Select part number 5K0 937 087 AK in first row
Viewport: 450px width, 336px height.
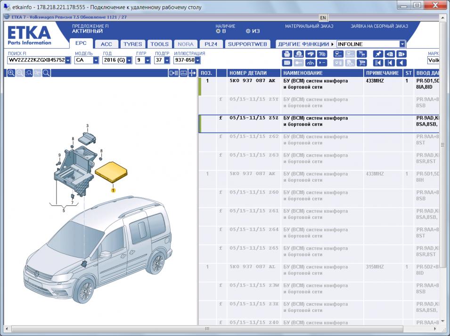coord(252,81)
